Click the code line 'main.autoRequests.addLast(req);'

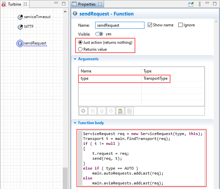pos(128,173)
